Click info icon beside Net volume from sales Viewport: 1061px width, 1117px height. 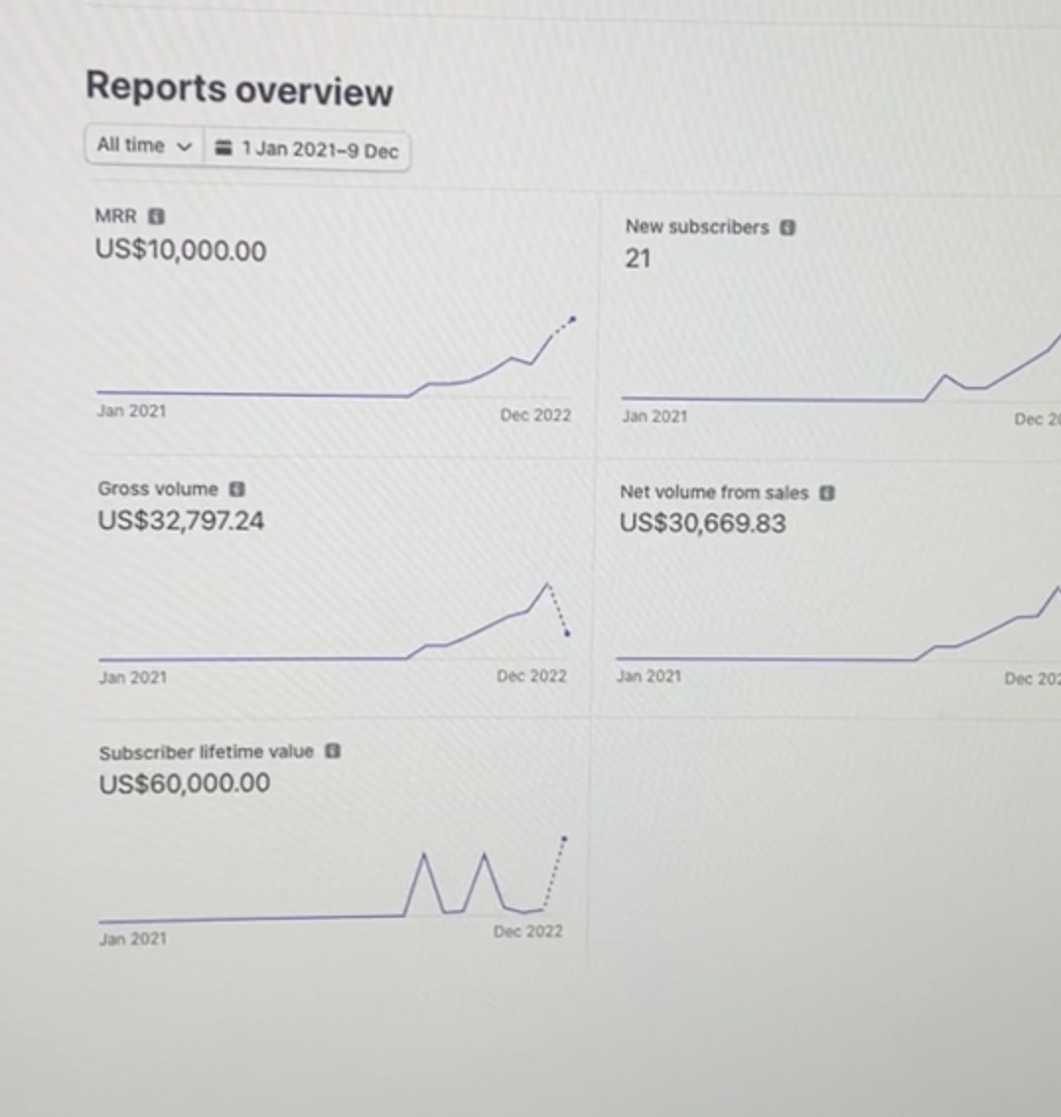point(826,493)
